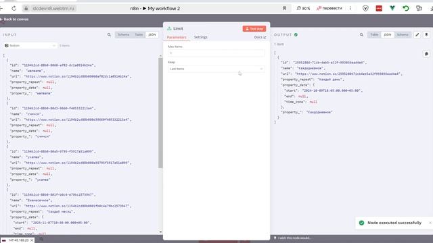The width and height of the screenshot is (433, 243).
Task: Switch the input view to Table
Action: [139, 34]
